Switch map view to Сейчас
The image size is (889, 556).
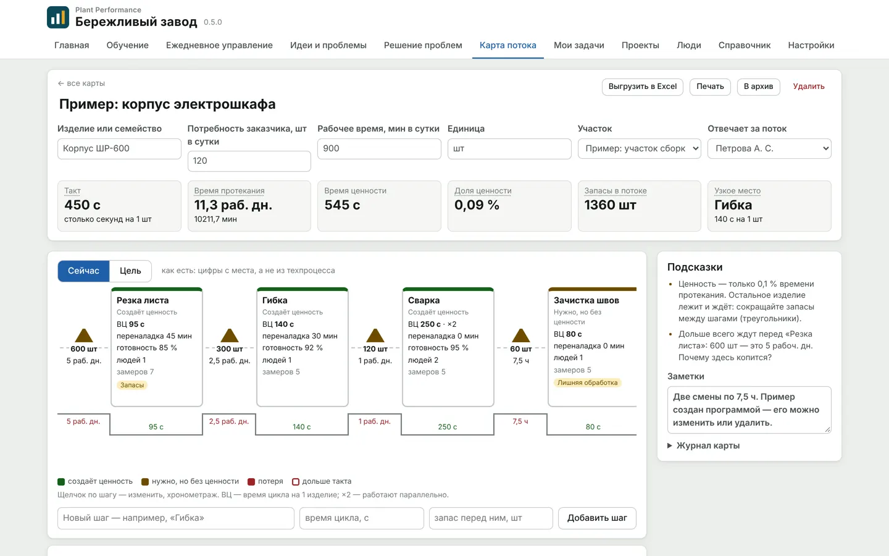pyautogui.click(x=83, y=271)
